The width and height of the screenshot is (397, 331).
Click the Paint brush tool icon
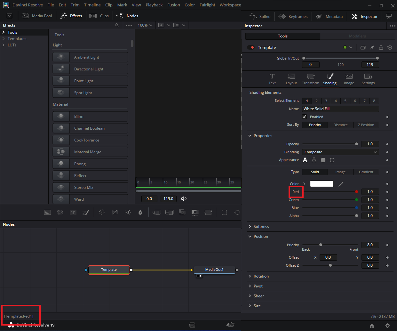[x=86, y=212]
